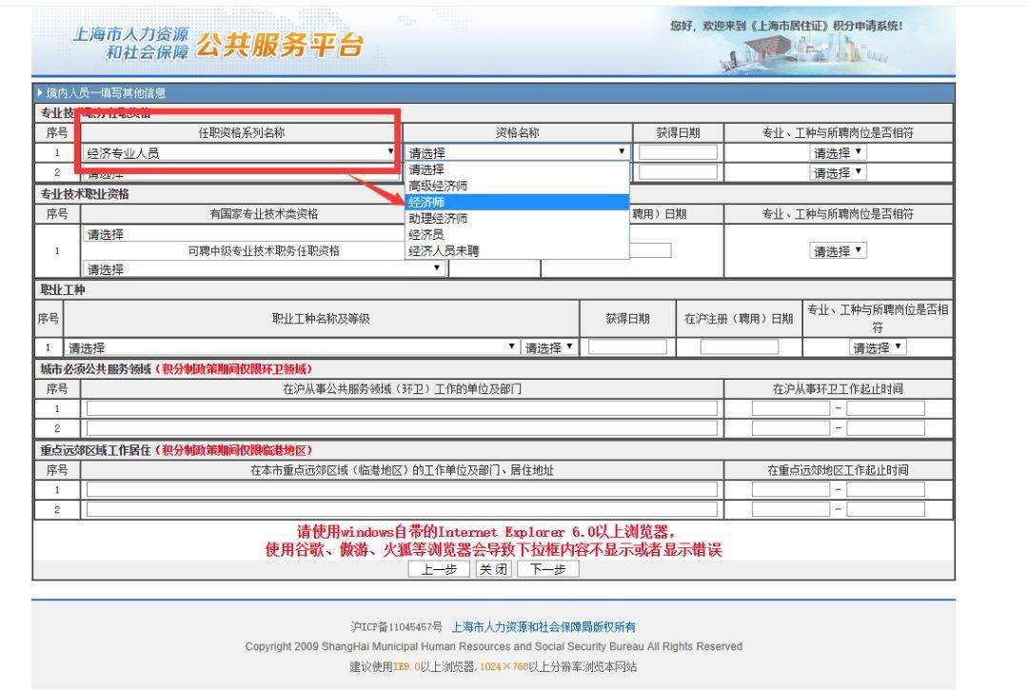Select 高级经济师 from the dropdown list
Image resolution: width=1028 pixels, height=690 pixels.
click(x=517, y=187)
